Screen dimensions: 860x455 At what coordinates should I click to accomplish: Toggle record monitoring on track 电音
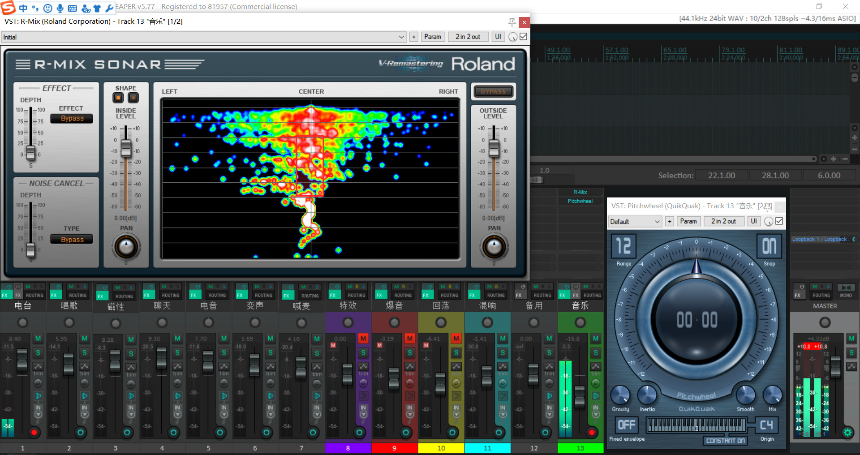pyautogui.click(x=224, y=396)
